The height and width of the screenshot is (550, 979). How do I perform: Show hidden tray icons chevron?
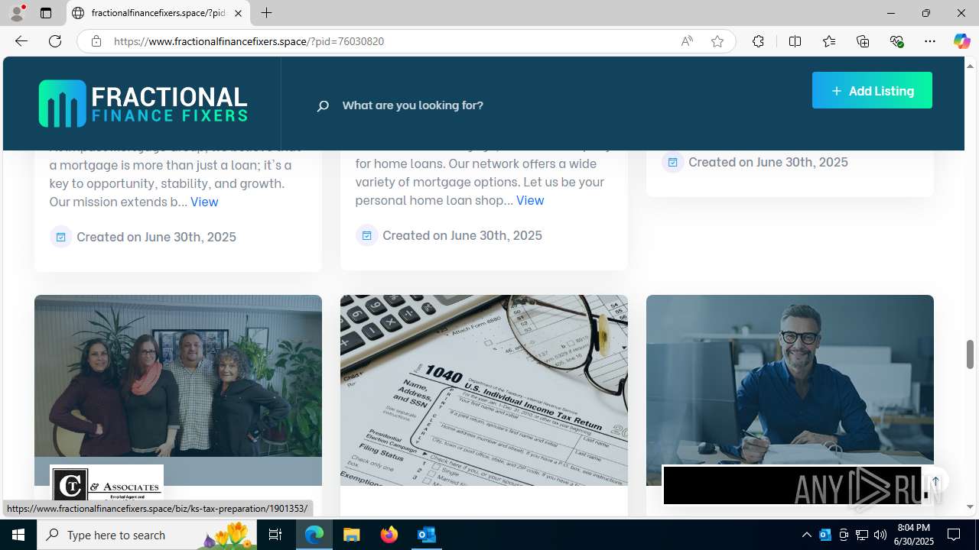click(806, 535)
